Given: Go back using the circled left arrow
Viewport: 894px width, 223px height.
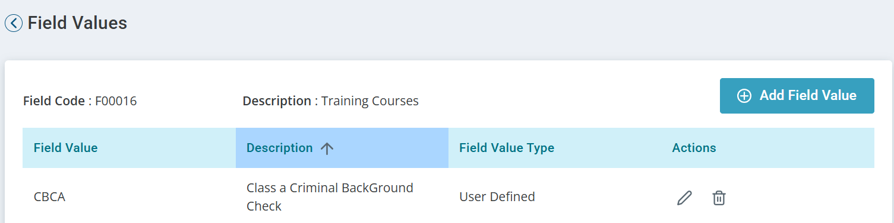Looking at the screenshot, I should (x=13, y=23).
